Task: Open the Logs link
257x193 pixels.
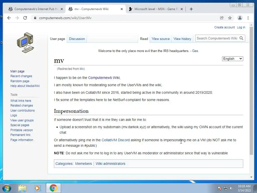Action: click(x=14, y=115)
